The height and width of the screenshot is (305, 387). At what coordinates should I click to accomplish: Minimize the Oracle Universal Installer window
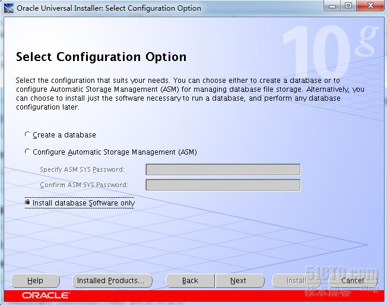(332, 6)
